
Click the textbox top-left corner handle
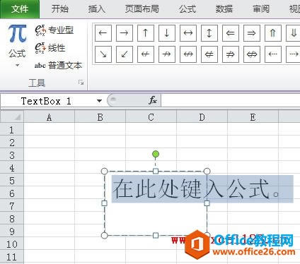104,171
